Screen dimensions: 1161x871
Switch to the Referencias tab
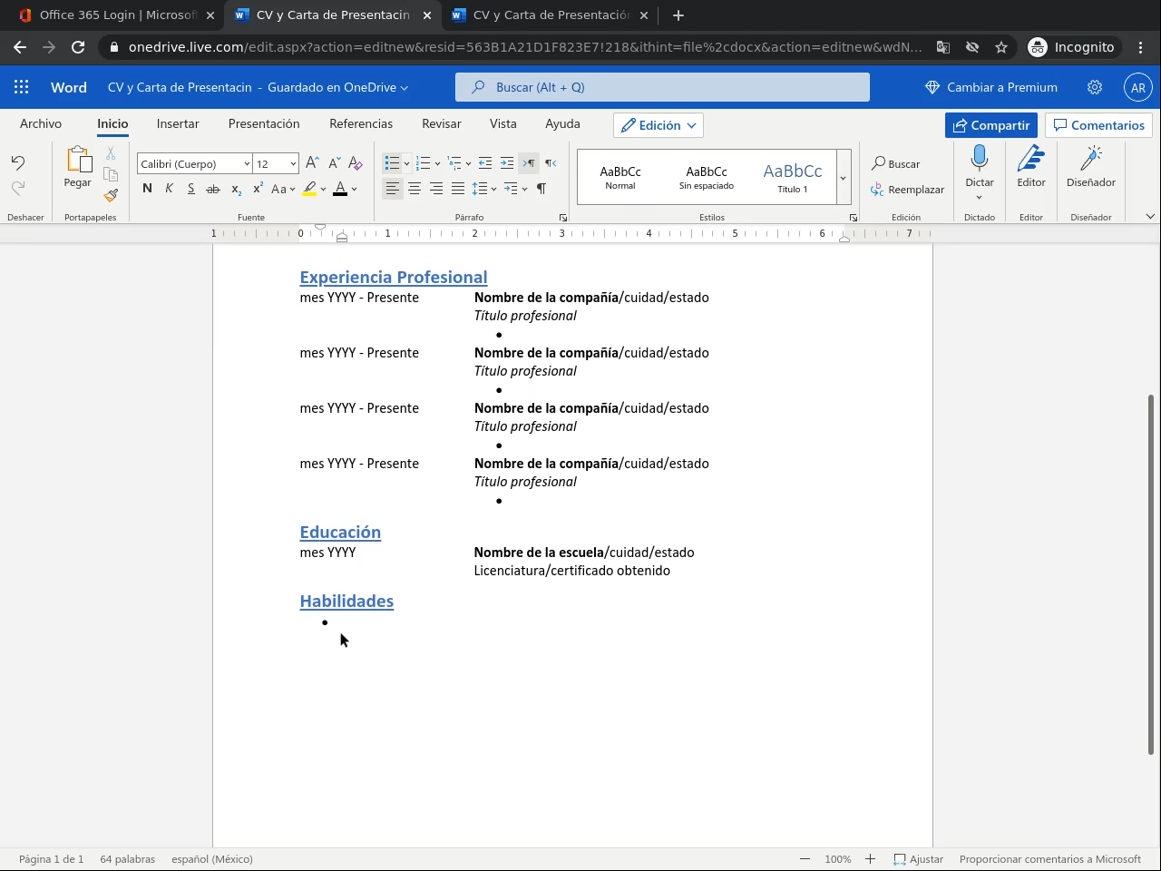click(x=361, y=123)
